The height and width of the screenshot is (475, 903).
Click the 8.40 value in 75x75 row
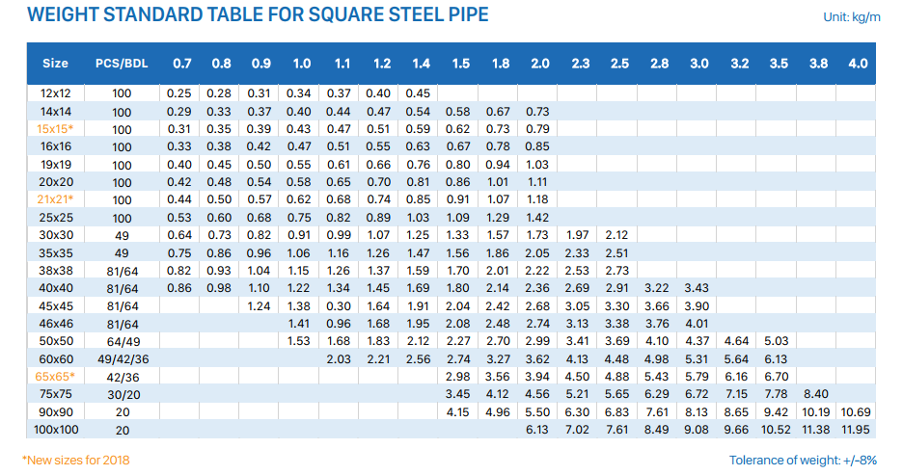click(x=816, y=394)
